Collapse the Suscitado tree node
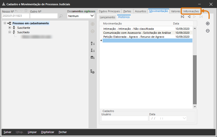Image resolution: width=217 pixels, height=137 pixels. tap(10, 32)
